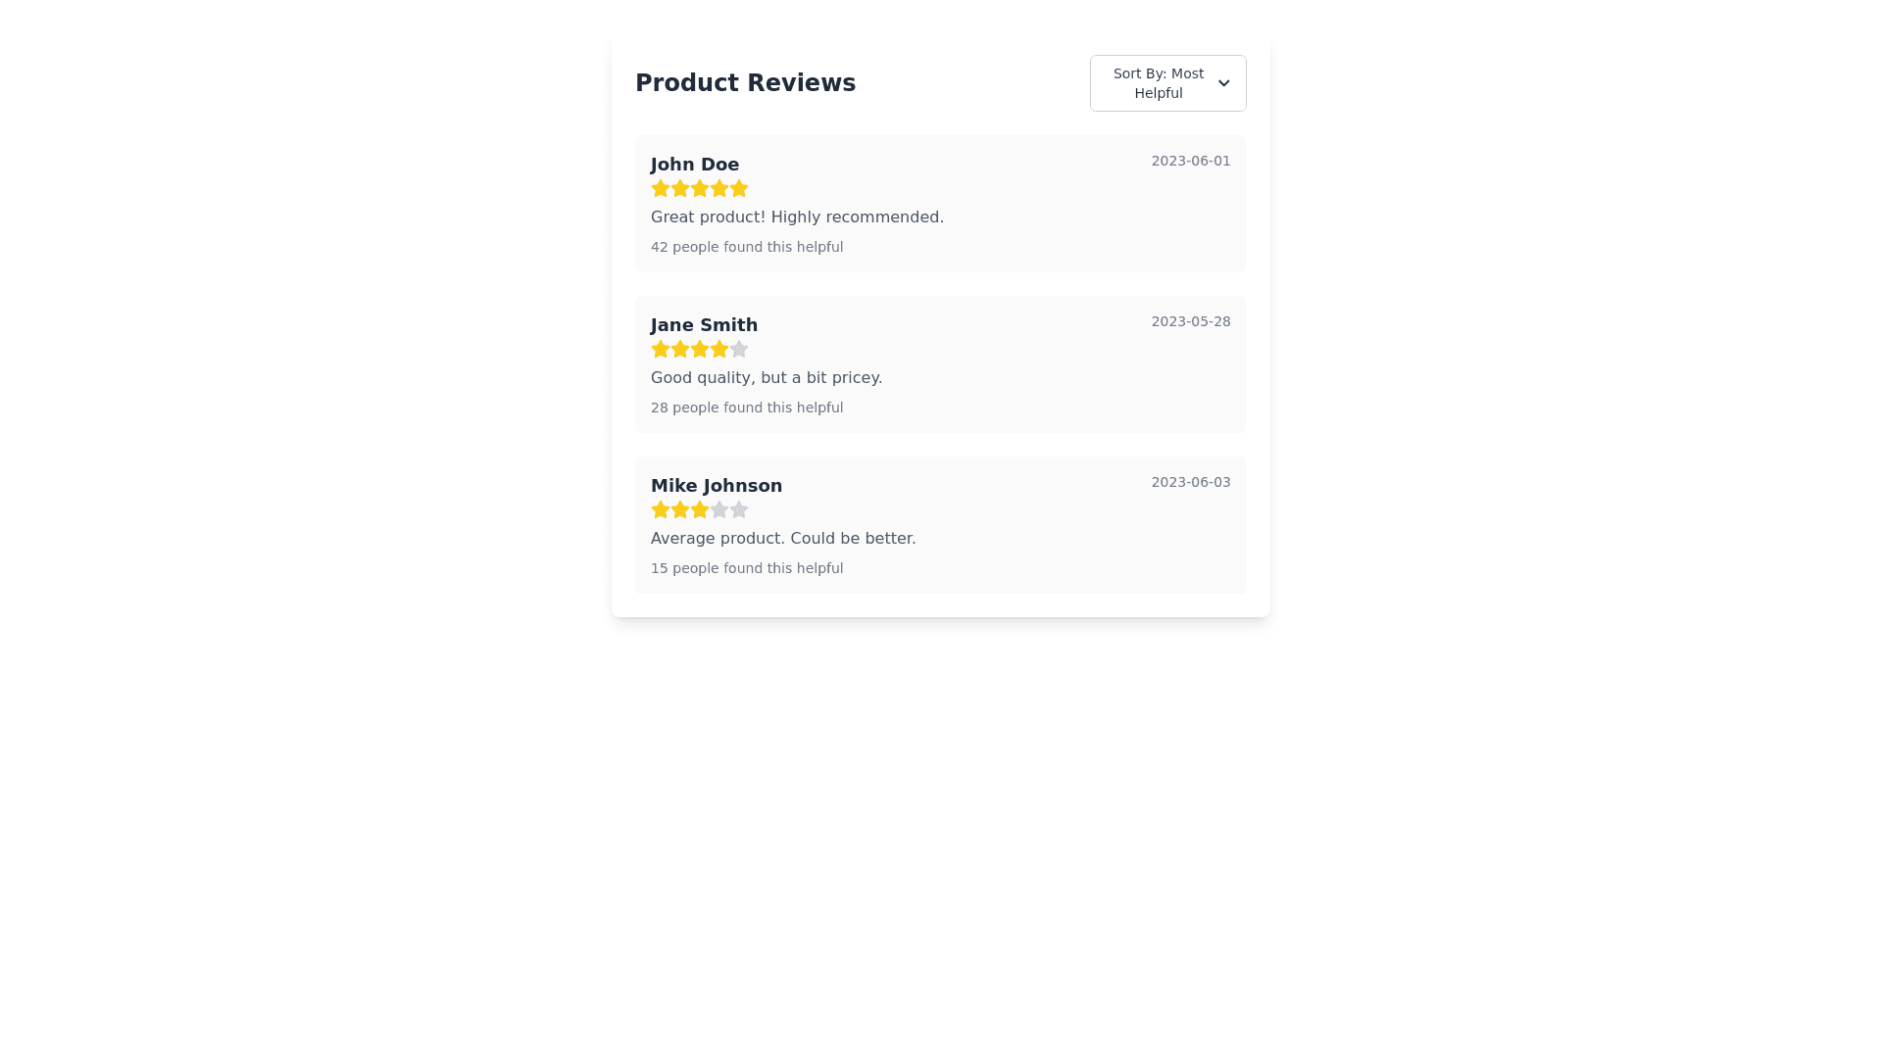Click "Good quality, but a bit pricey" review text
The image size is (1882, 1058).
(x=767, y=378)
